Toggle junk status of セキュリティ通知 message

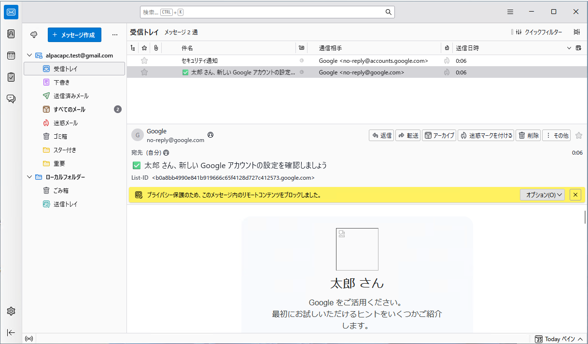[447, 61]
